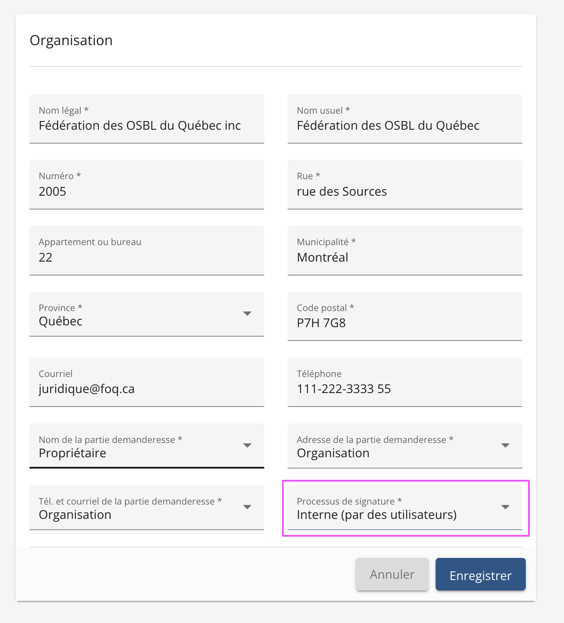Click the Municipalité field
The image size is (564, 623).
coord(404,258)
